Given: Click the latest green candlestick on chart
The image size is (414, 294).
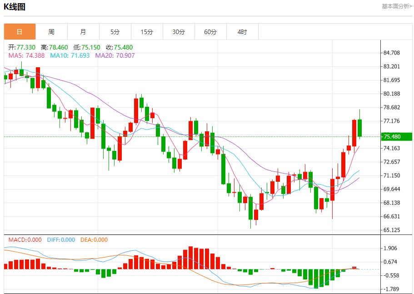Looking at the screenshot, I should click(359, 128).
